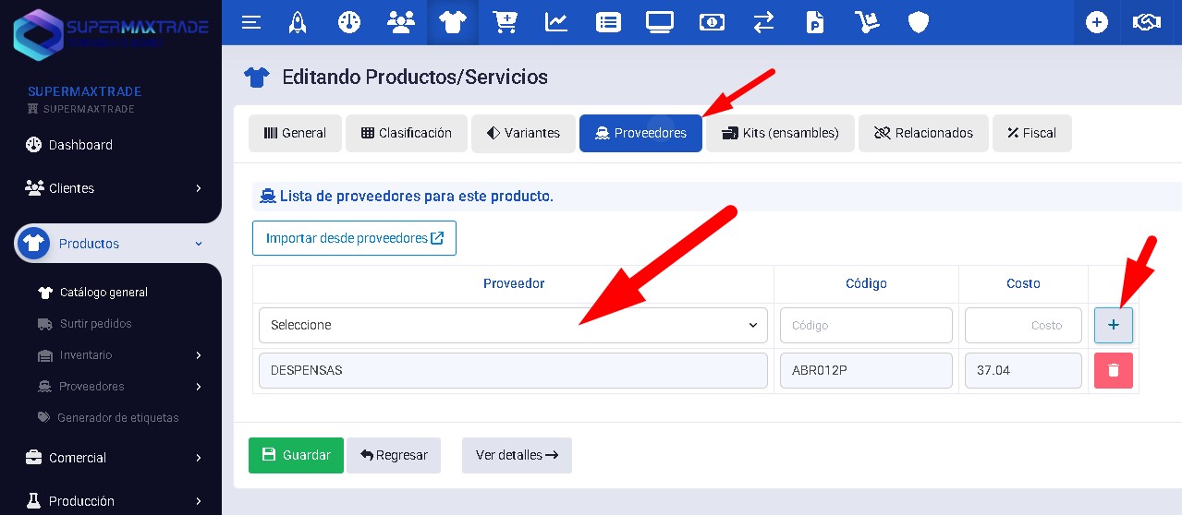Open the shopping cart plus icon
The width and height of the screenshot is (1182, 515).
505,22
